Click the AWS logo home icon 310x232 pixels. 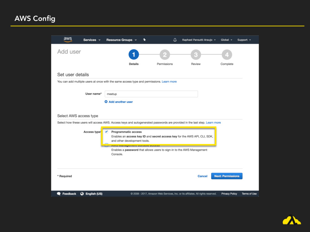(x=68, y=40)
